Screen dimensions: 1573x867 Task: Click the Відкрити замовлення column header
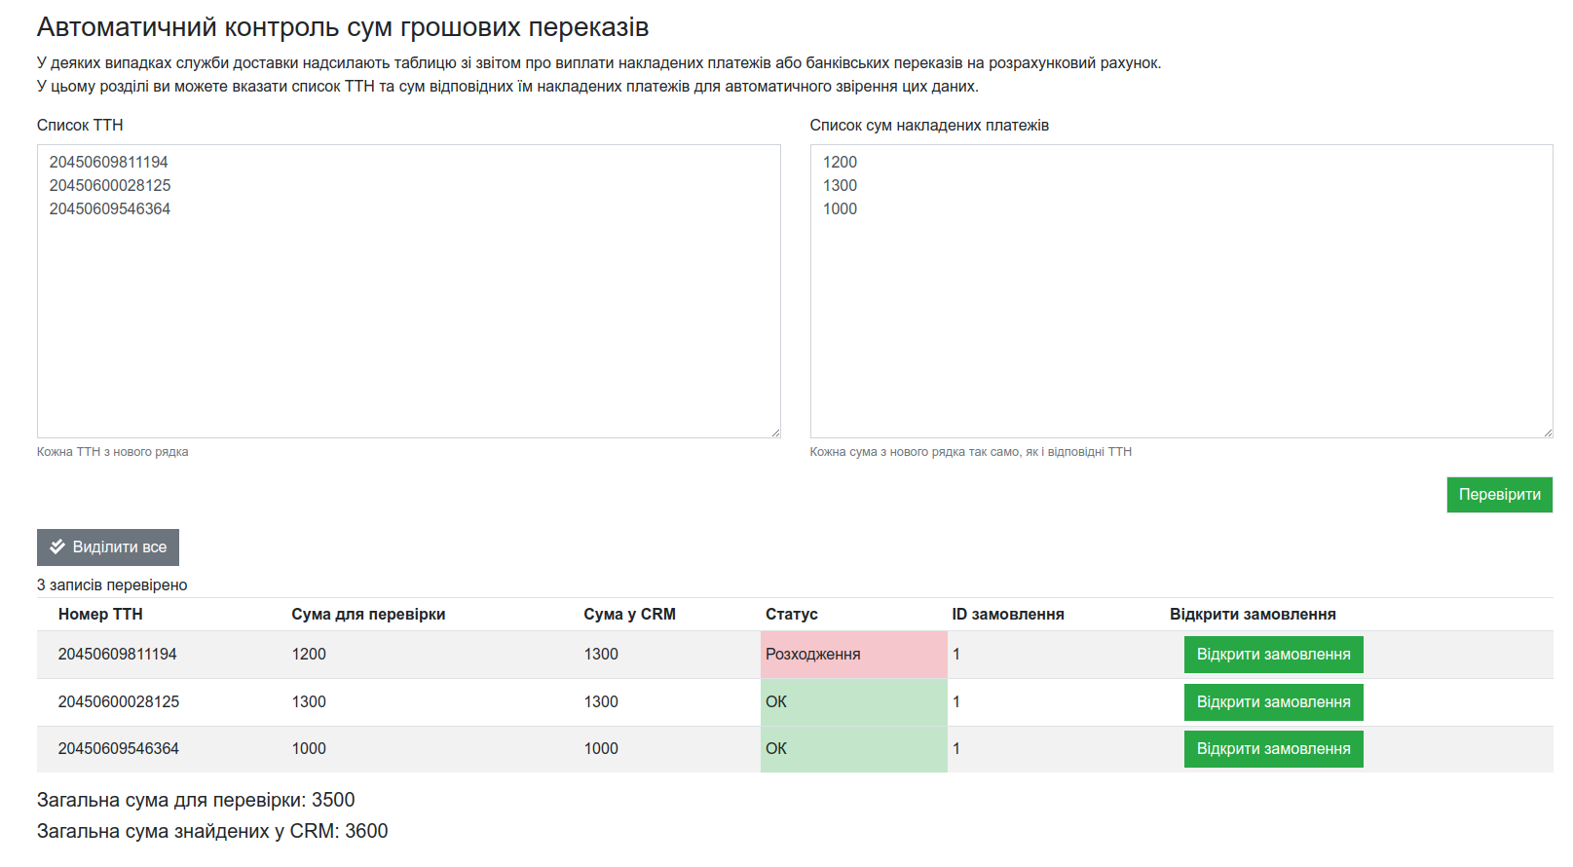[x=1252, y=615]
